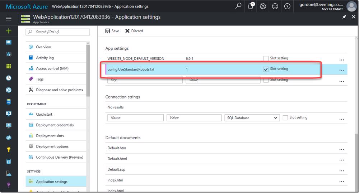359x193 pixels.
Task: Open the ellipsis menu for Default.asp
Action: point(342,171)
